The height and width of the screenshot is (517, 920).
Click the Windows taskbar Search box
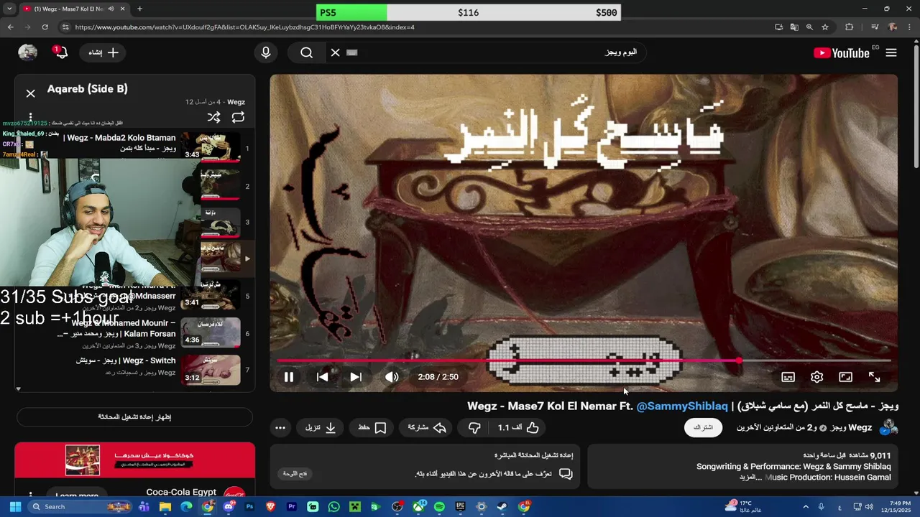click(80, 507)
